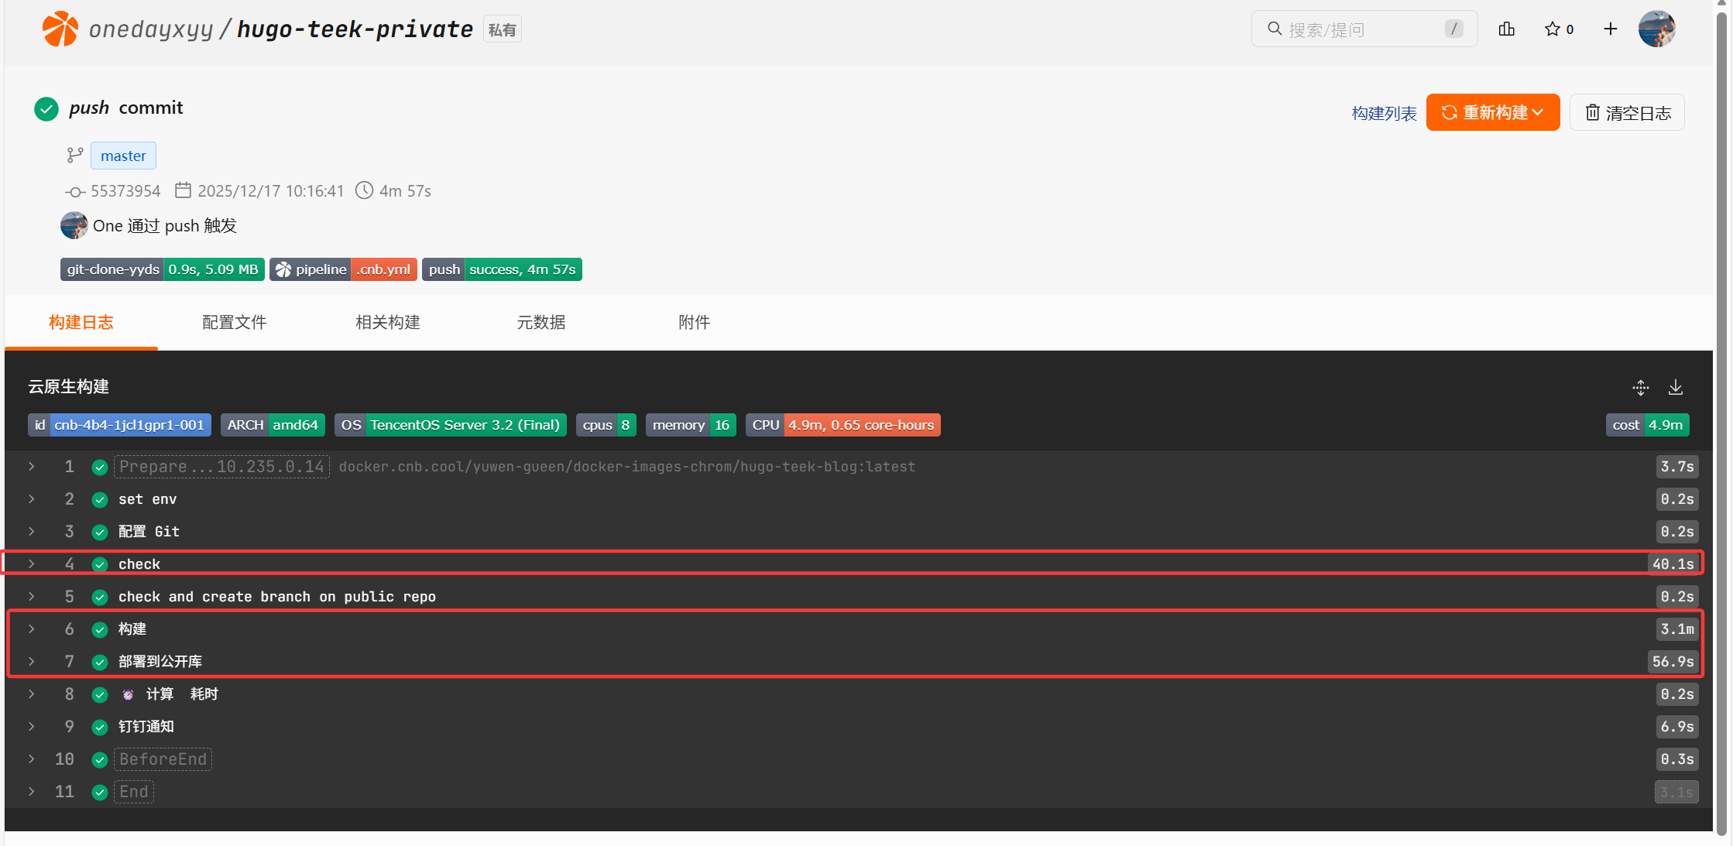
Task: Expand the check step row 4
Action: click(32, 563)
